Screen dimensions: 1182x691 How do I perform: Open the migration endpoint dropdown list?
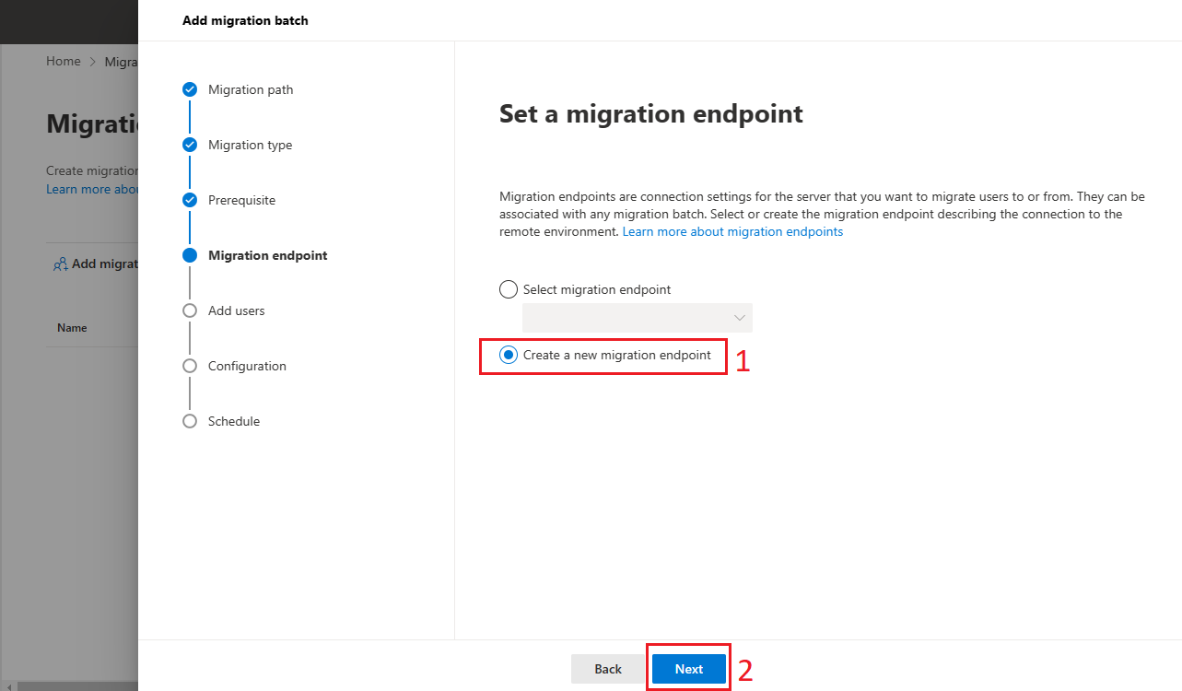click(638, 318)
